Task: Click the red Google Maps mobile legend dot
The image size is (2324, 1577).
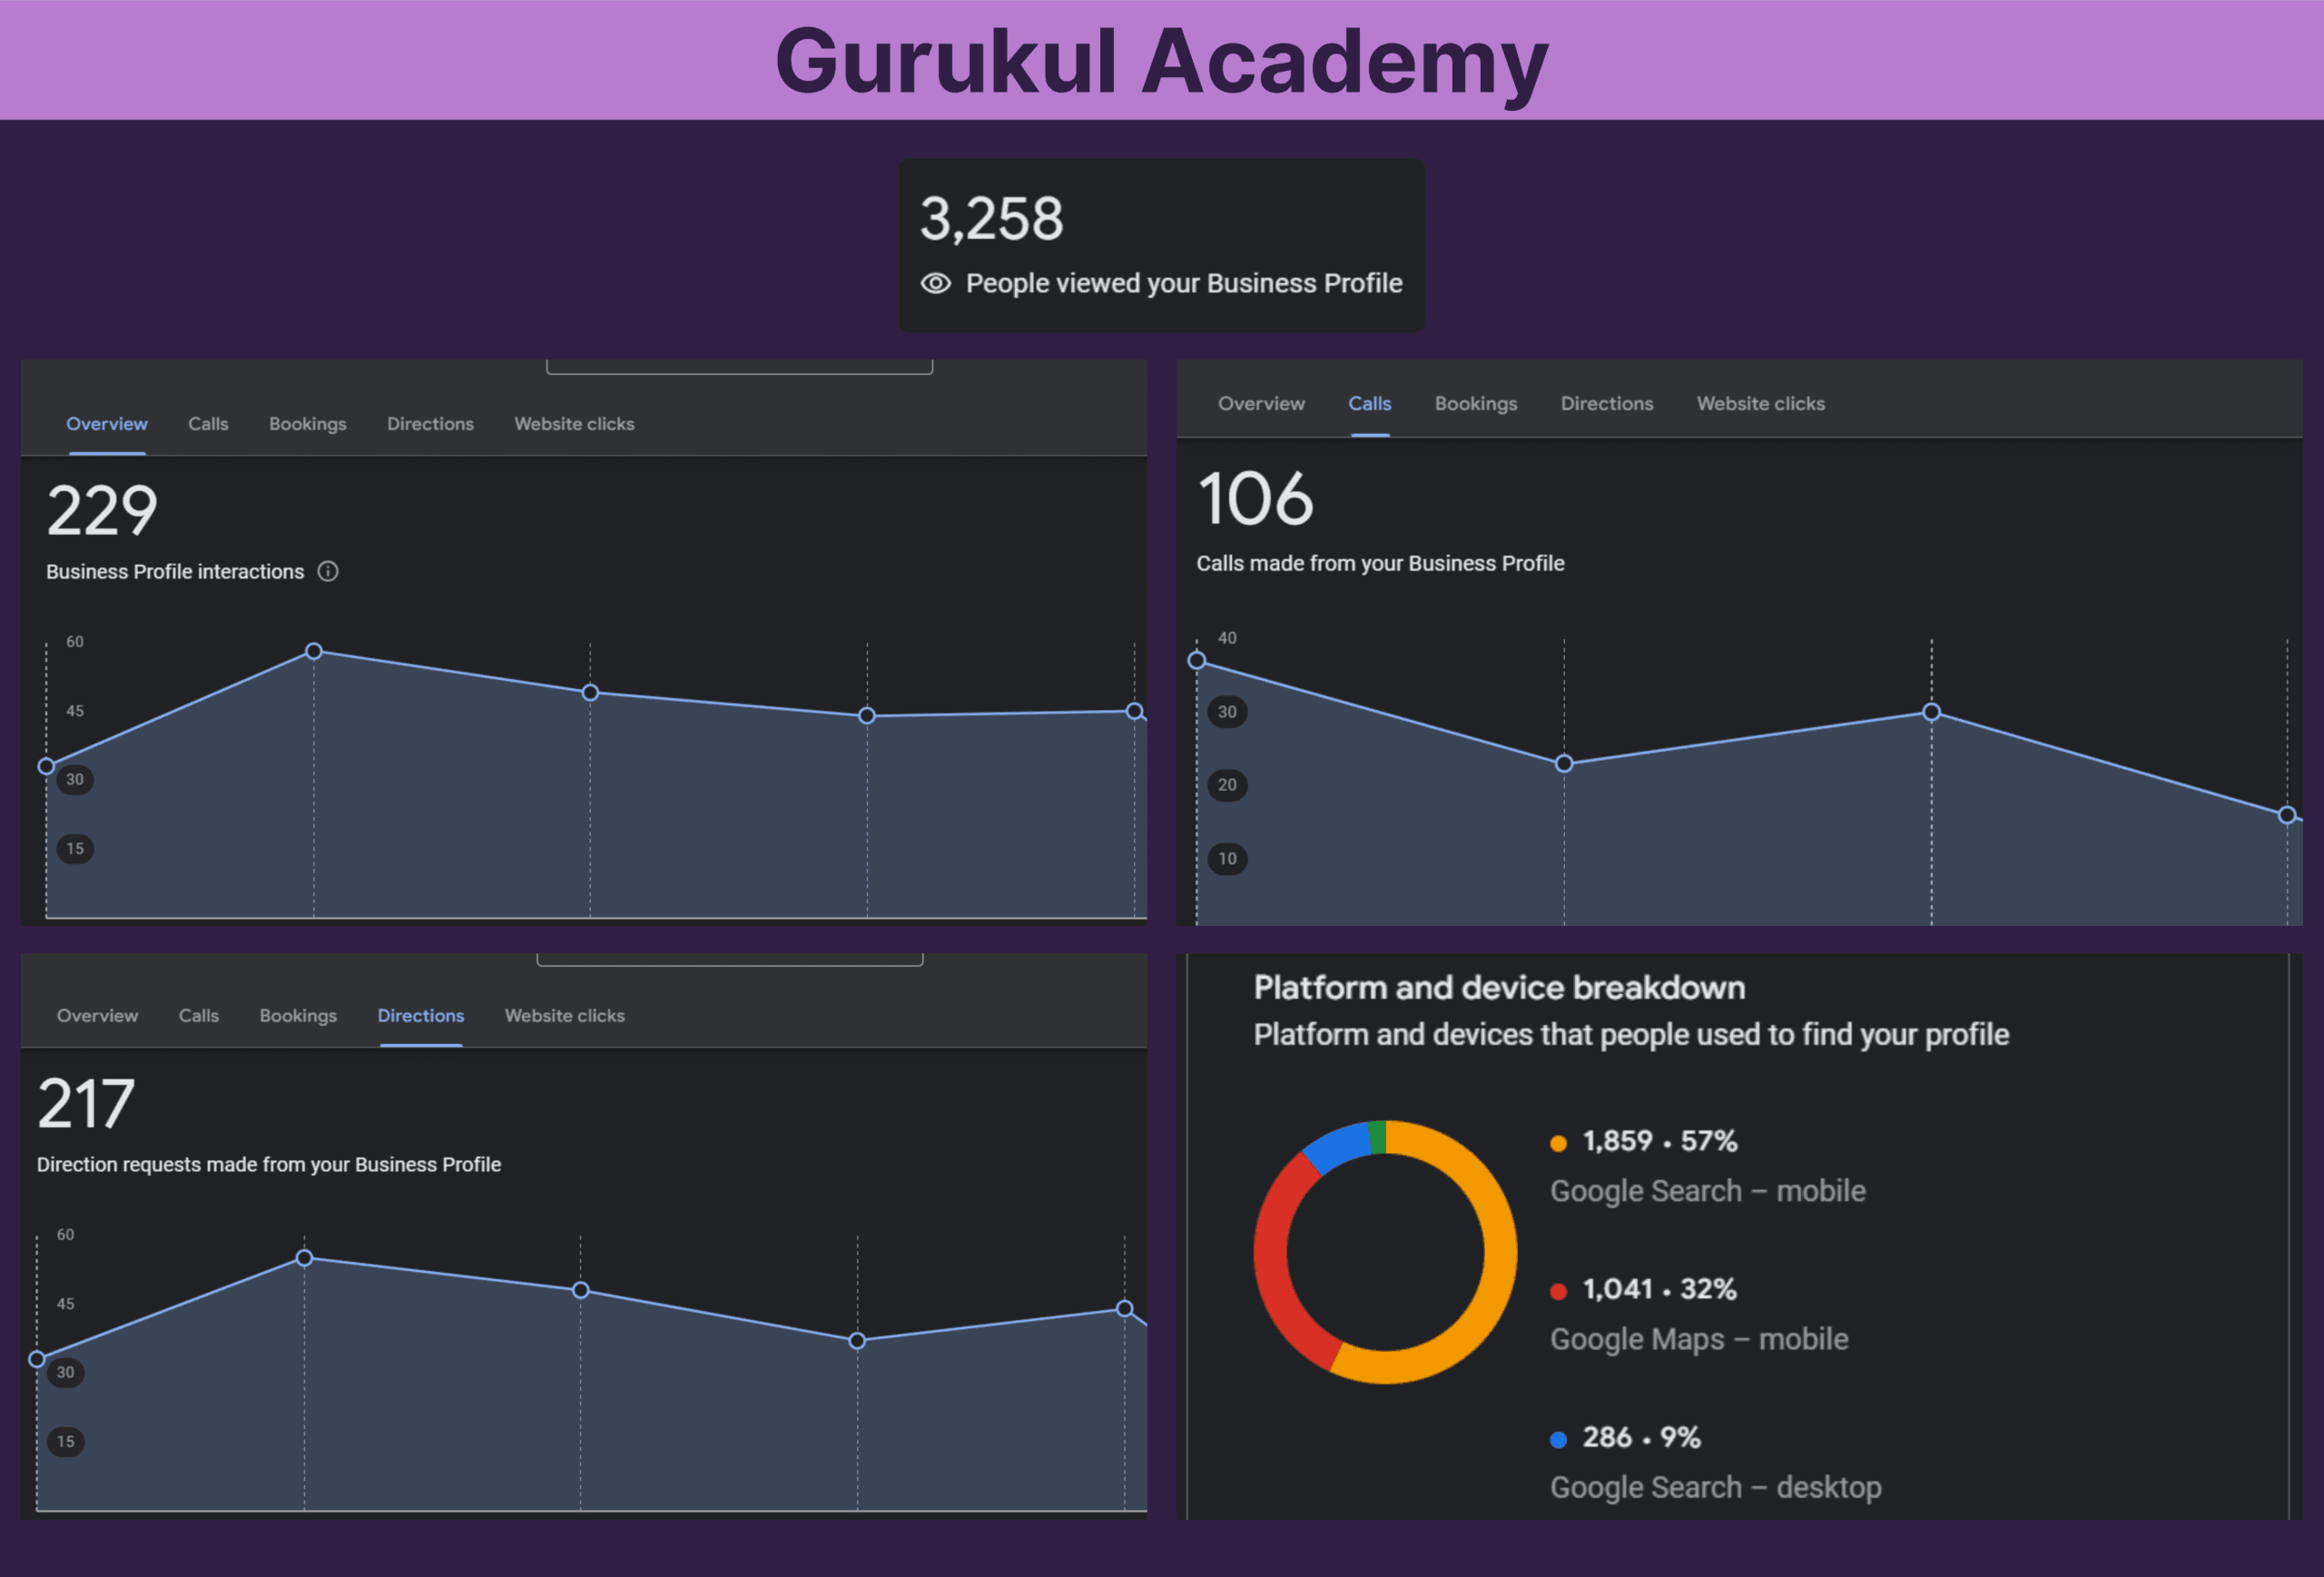Action: tap(1558, 1291)
